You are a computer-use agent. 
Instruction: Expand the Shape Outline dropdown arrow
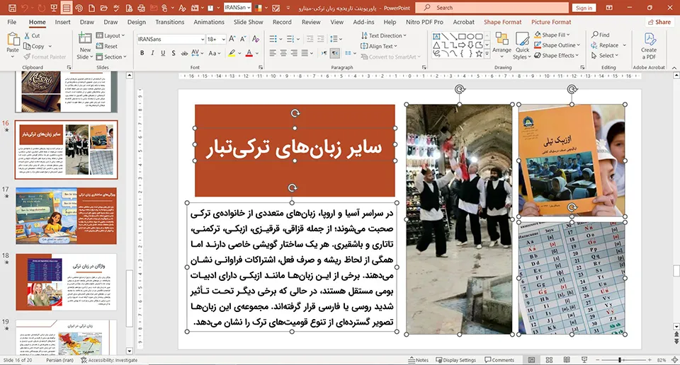click(579, 45)
